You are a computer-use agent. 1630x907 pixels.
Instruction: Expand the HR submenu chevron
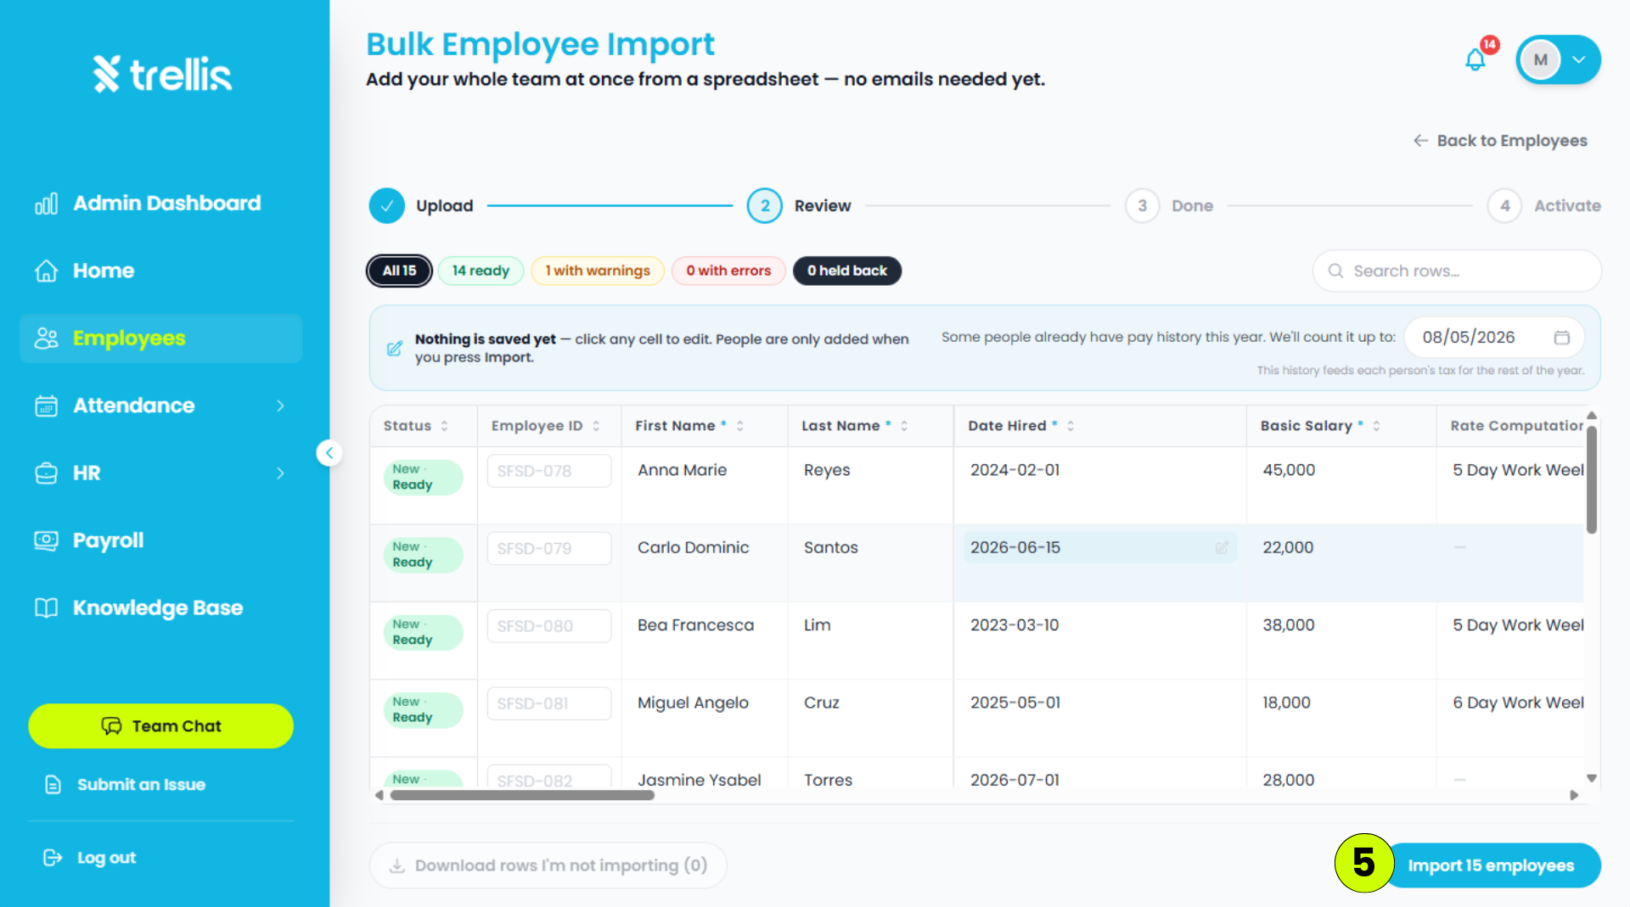280,473
